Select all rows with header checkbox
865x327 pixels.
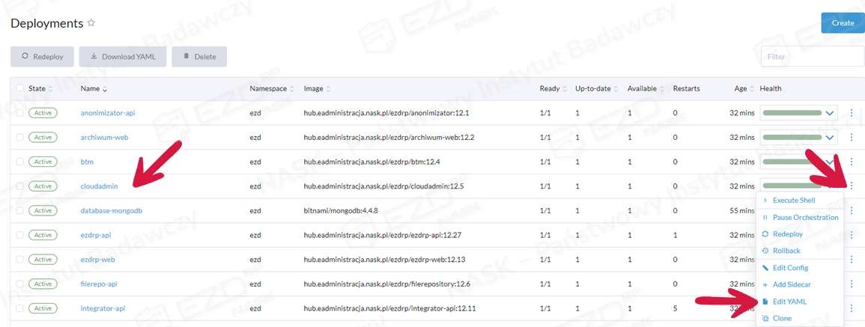tap(19, 88)
